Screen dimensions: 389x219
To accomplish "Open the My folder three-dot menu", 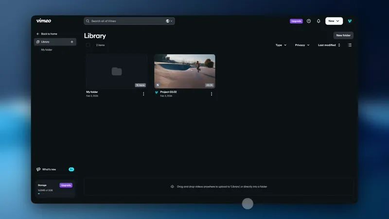I will [x=143, y=94].
